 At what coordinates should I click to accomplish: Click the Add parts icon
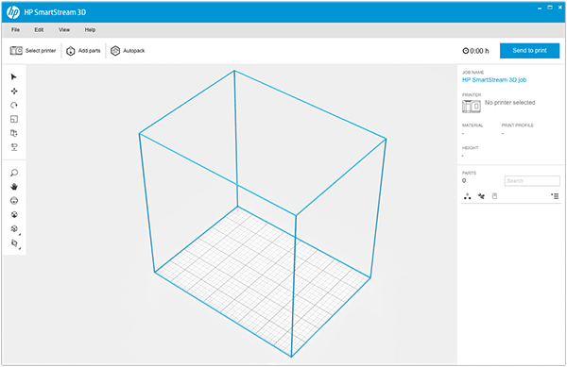point(71,51)
